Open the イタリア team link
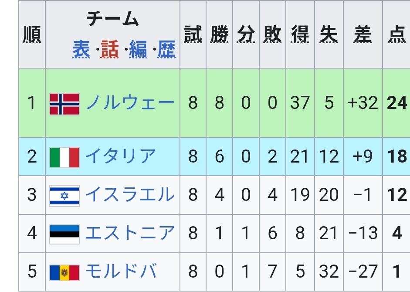Image resolution: width=410 pixels, height=292 pixels. tap(121, 156)
